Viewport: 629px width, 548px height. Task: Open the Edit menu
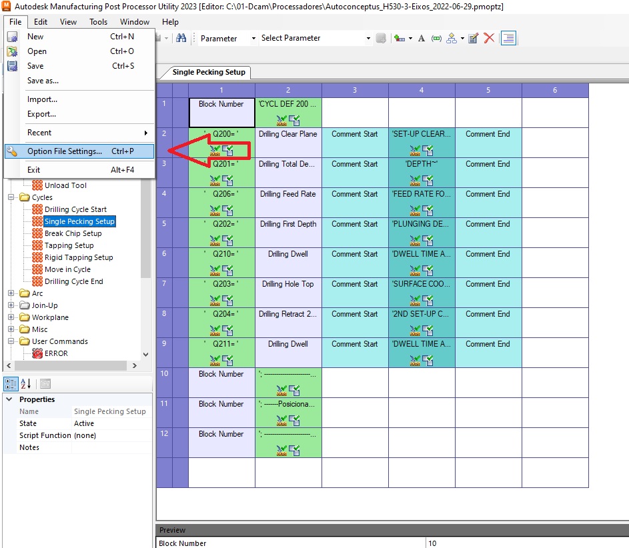[x=41, y=21]
